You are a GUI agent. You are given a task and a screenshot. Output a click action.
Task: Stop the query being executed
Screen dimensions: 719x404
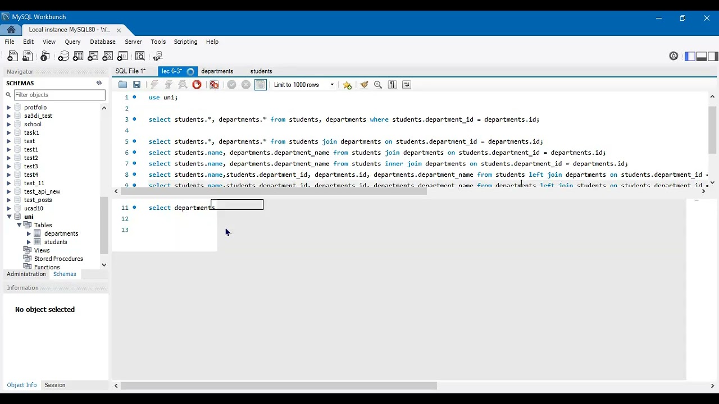[x=197, y=85]
